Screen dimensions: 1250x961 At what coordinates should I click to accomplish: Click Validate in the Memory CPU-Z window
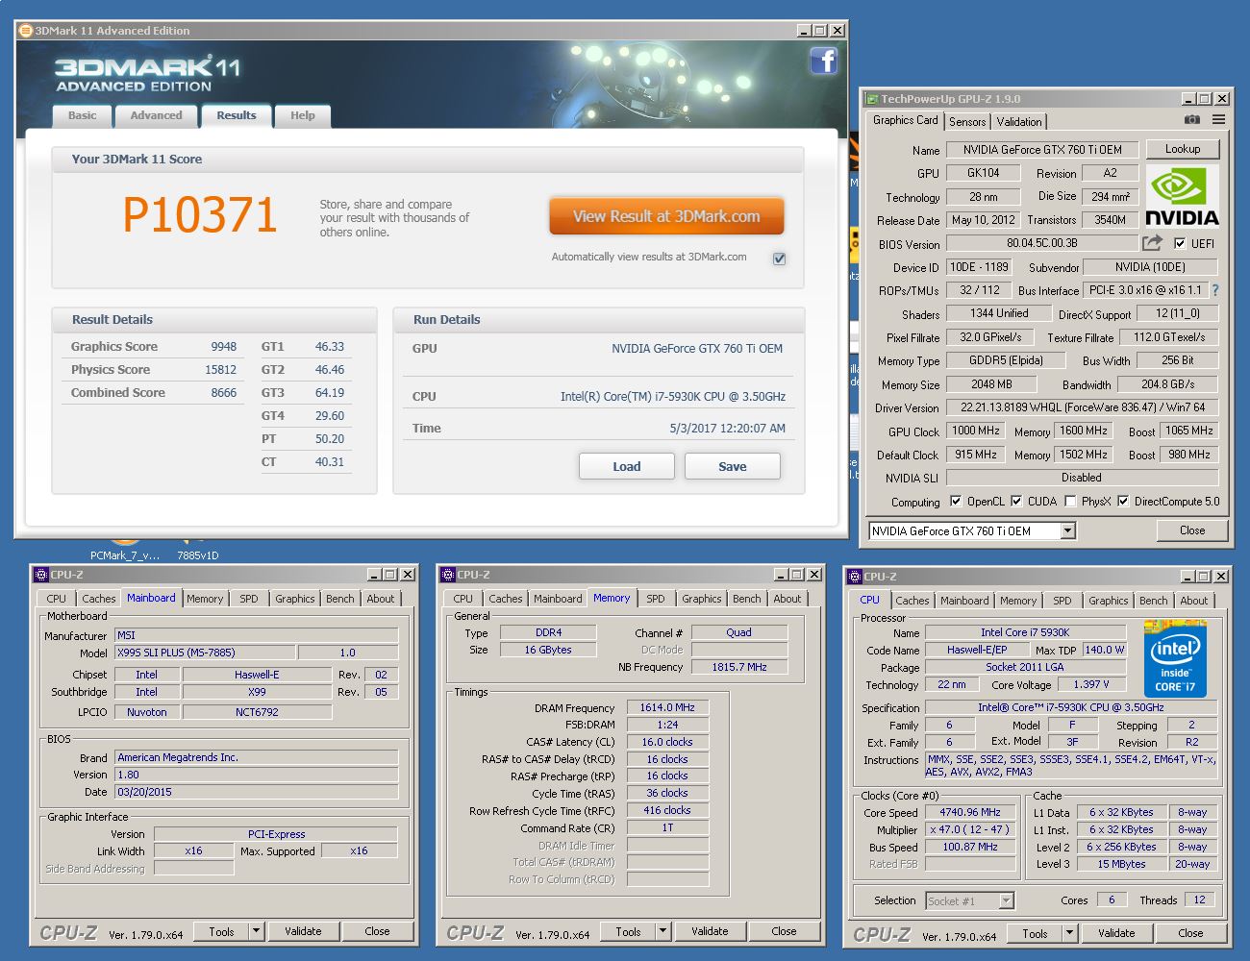[x=710, y=931]
